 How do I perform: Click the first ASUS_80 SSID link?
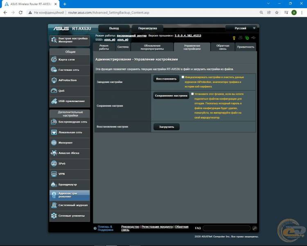pyautogui.click(x=110, y=40)
